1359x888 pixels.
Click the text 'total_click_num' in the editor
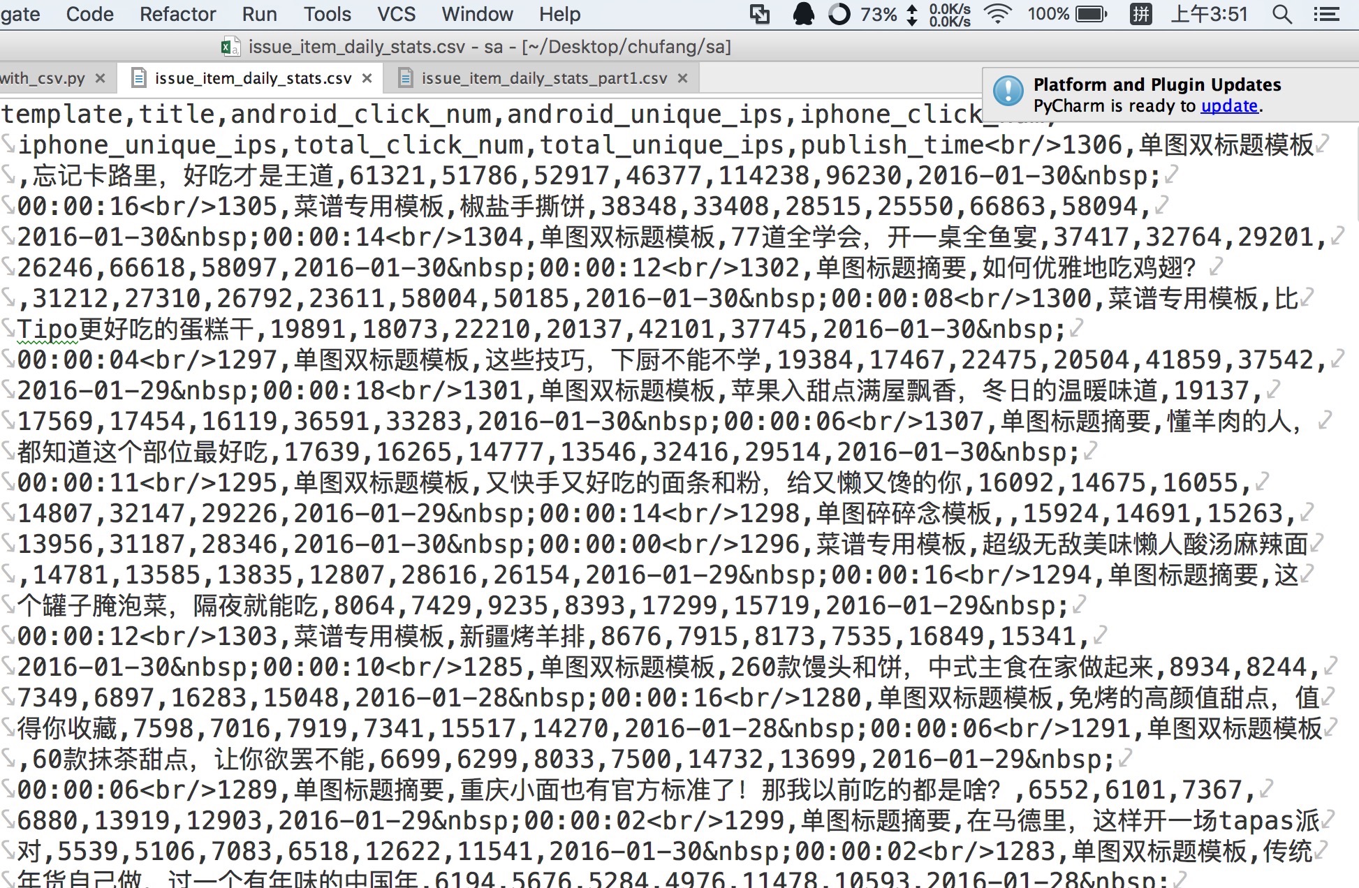(x=409, y=145)
